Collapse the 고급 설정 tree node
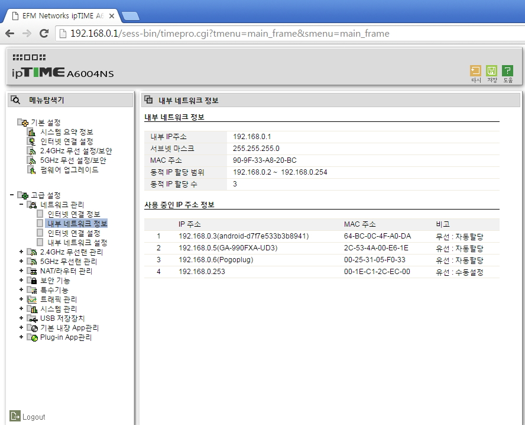This screenshot has height=425, width=525. (12, 194)
